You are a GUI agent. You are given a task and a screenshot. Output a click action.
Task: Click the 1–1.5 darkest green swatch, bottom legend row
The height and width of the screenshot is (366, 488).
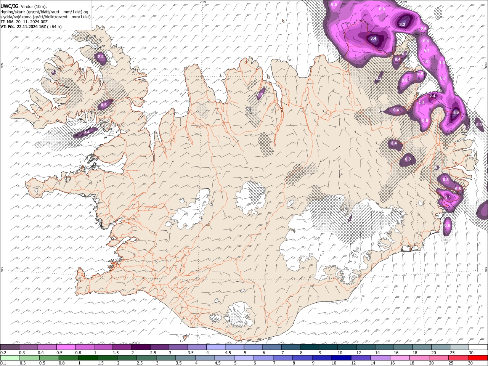88,358
